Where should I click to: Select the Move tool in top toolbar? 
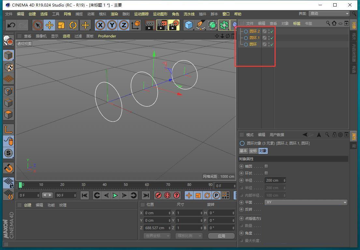point(50,25)
